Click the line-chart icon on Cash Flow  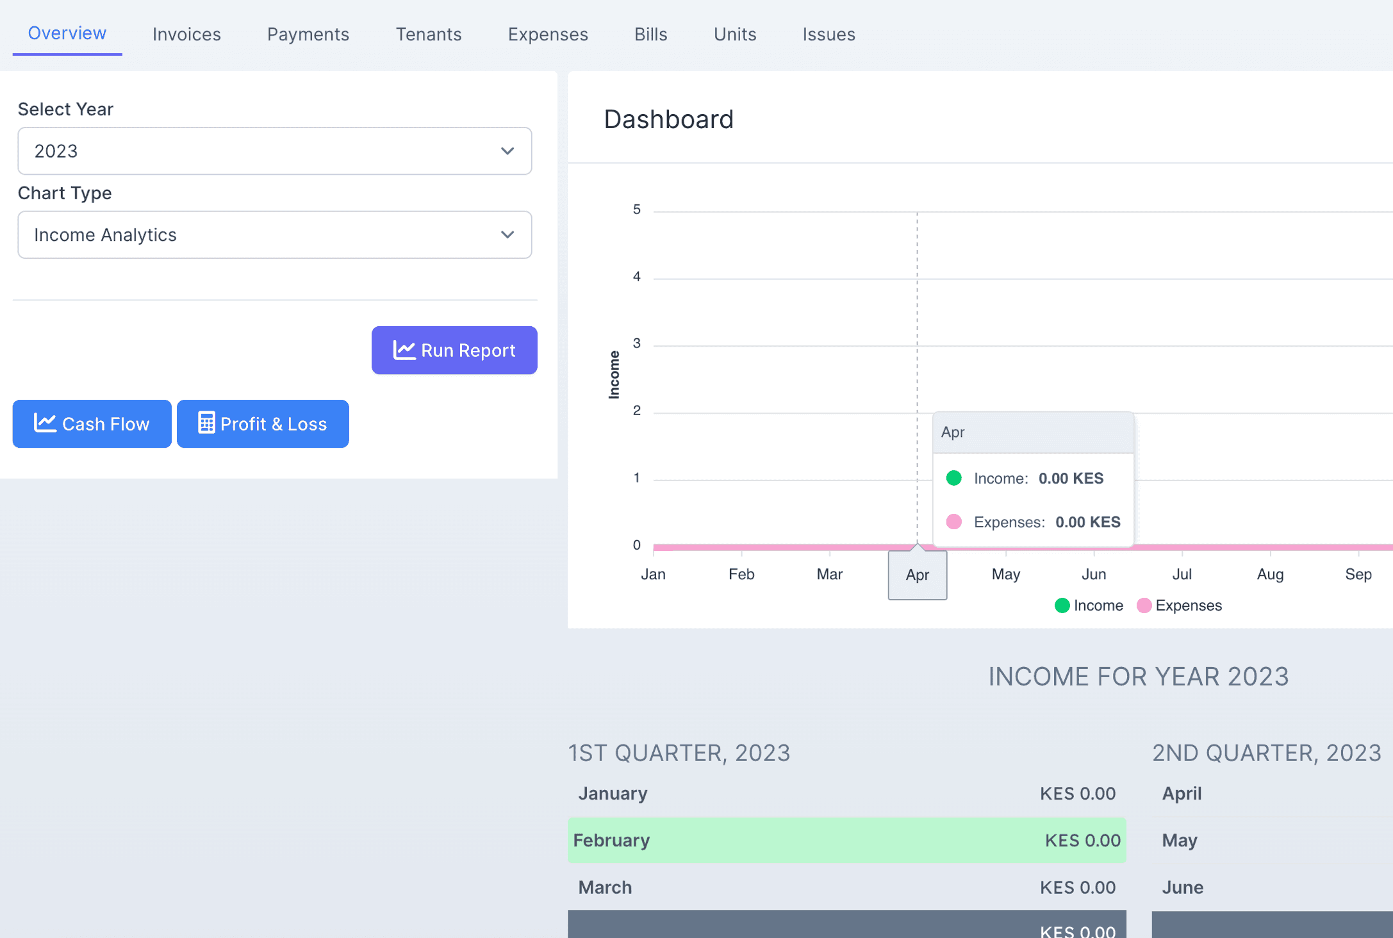(45, 423)
